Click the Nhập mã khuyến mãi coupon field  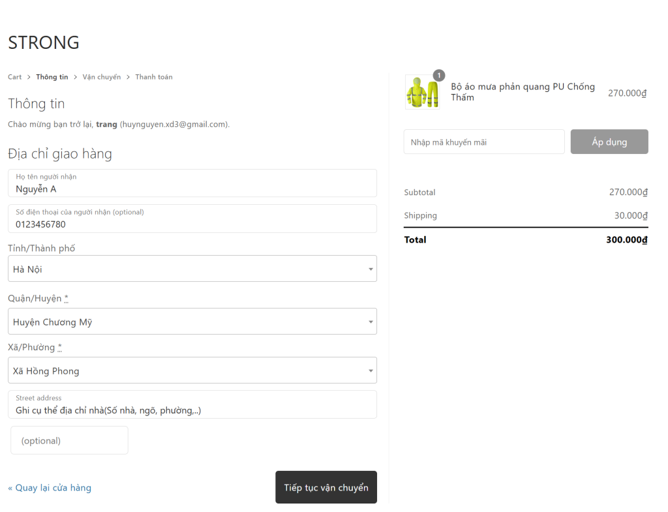point(484,142)
